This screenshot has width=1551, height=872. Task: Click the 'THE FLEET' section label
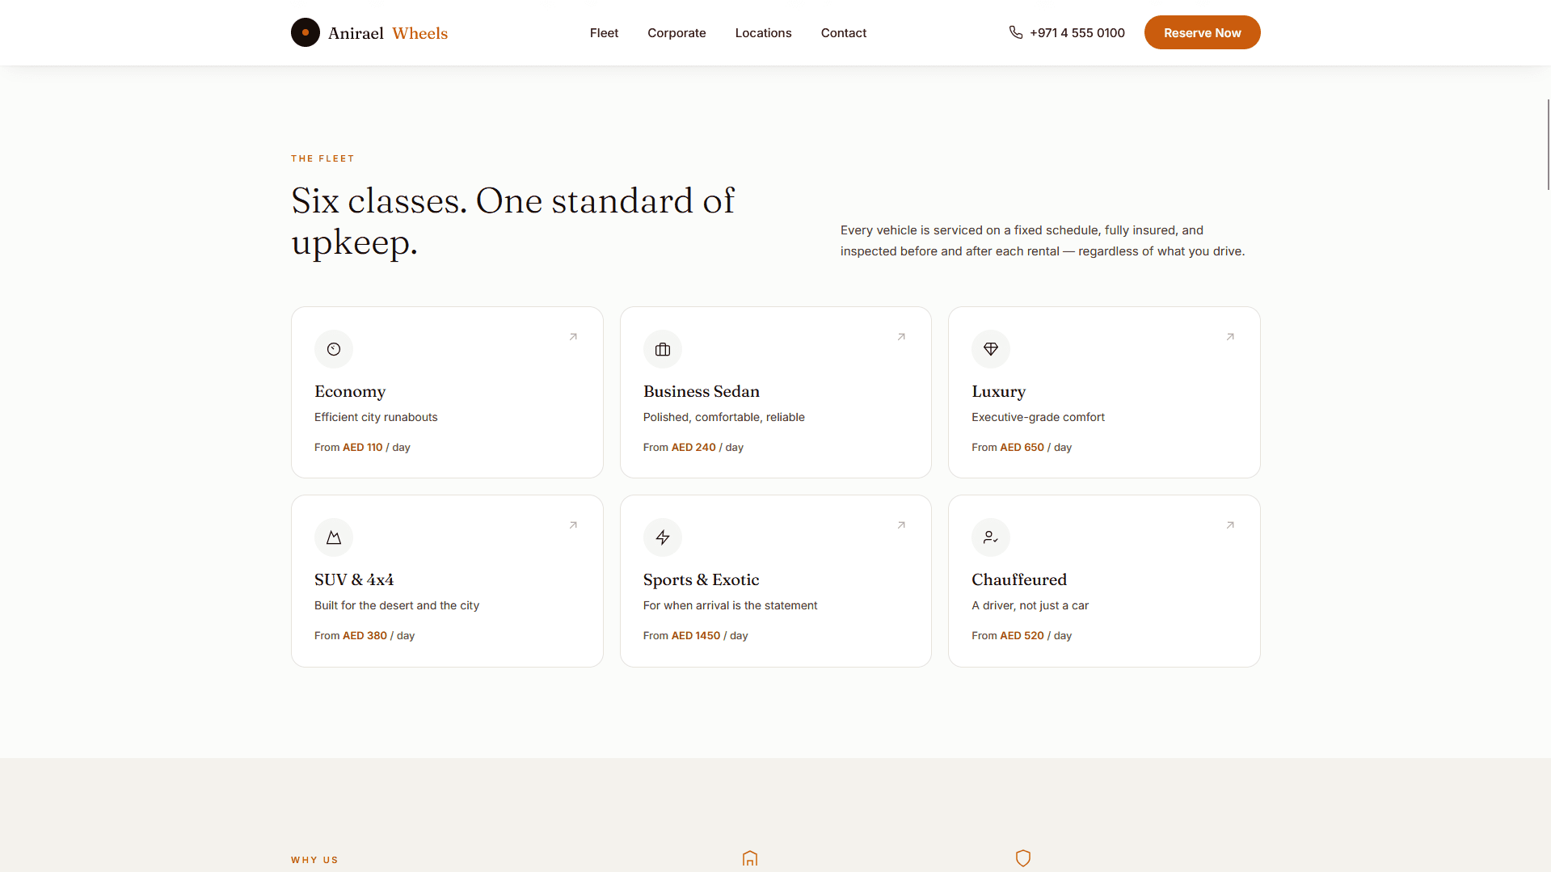pos(322,158)
